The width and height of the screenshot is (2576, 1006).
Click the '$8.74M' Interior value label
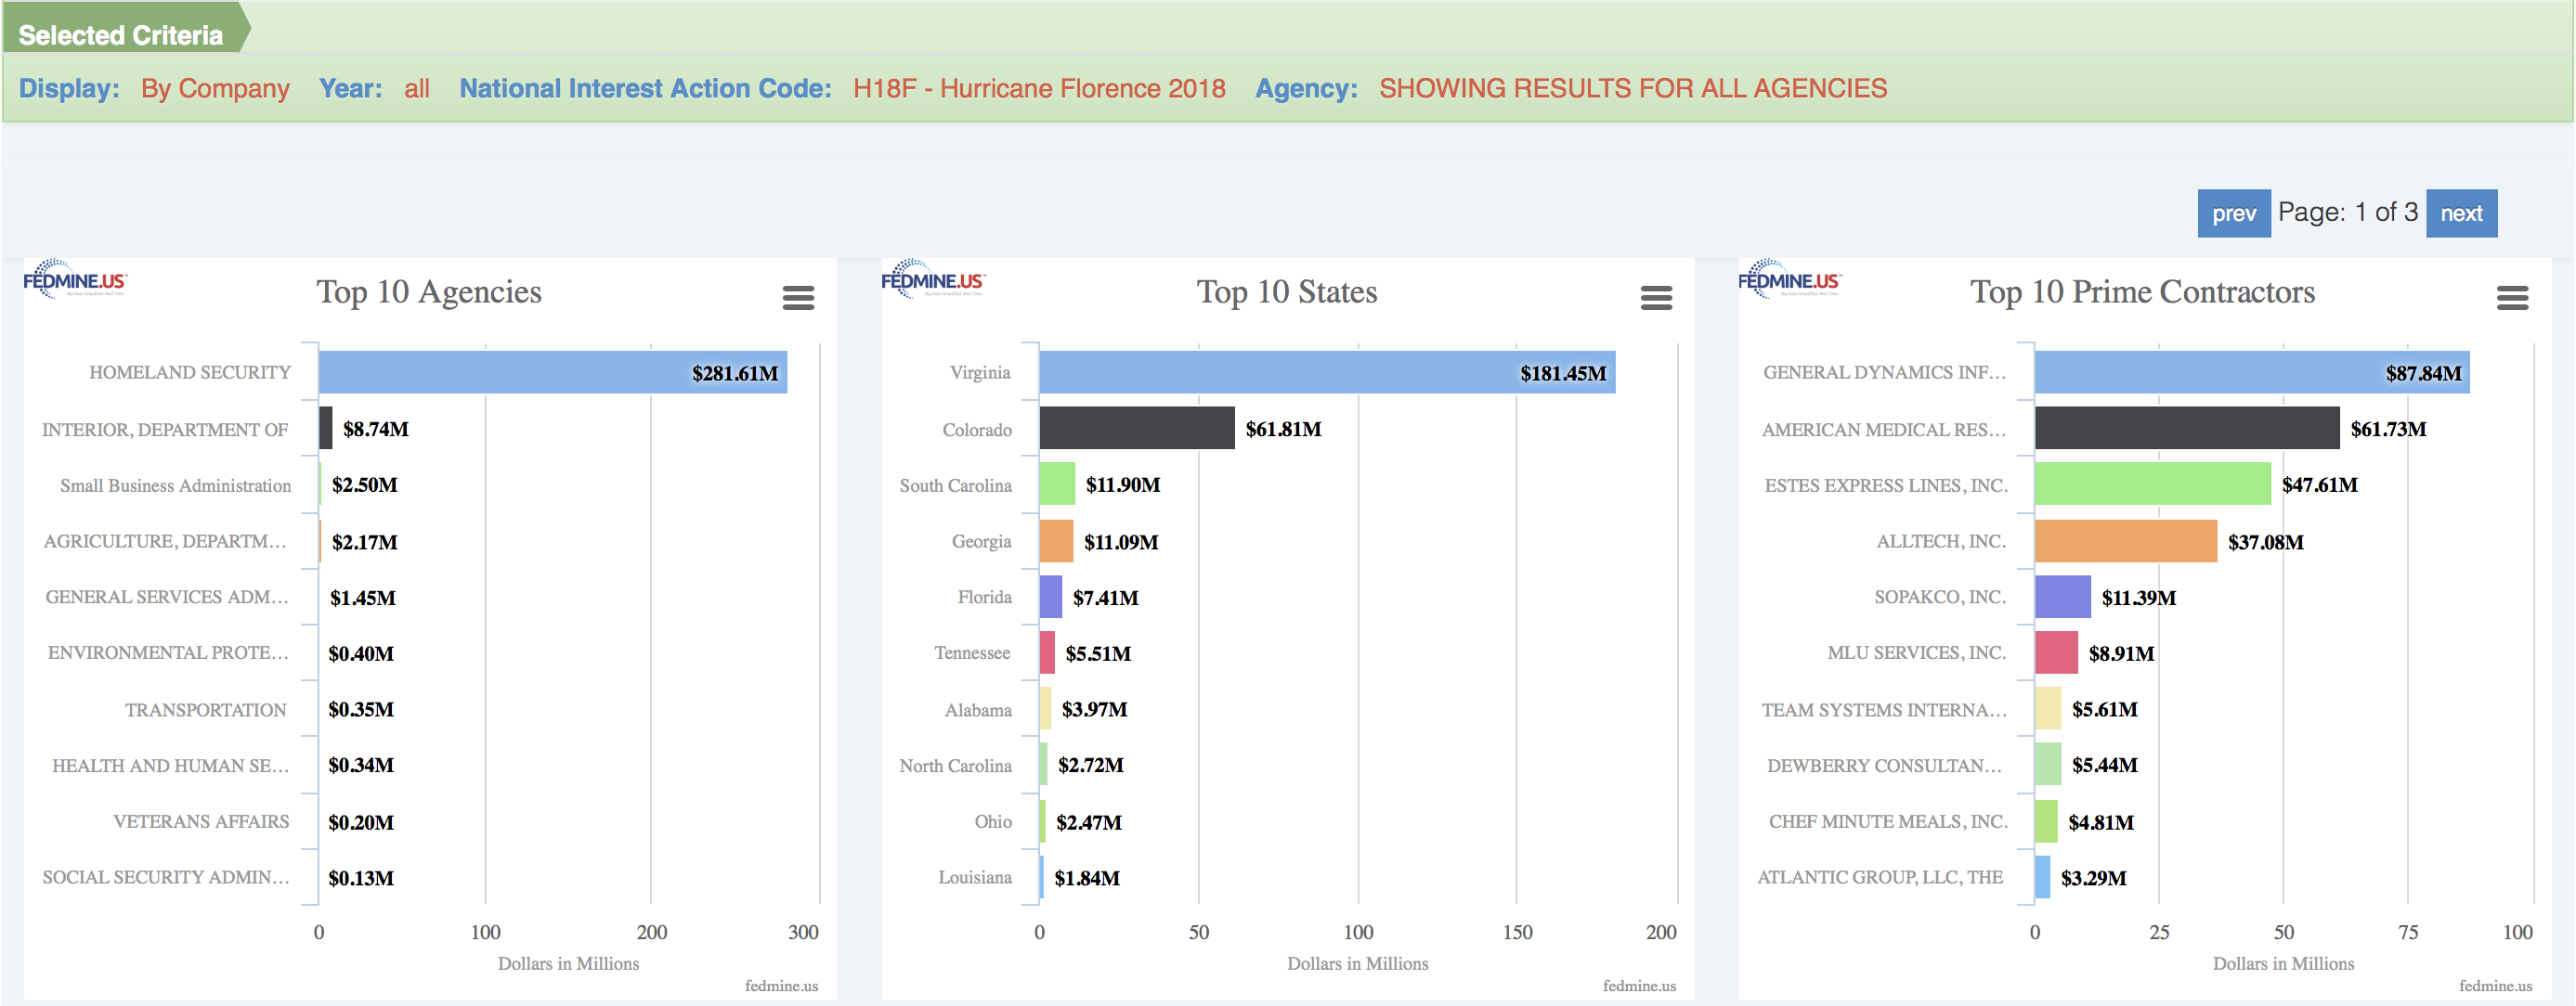[376, 430]
